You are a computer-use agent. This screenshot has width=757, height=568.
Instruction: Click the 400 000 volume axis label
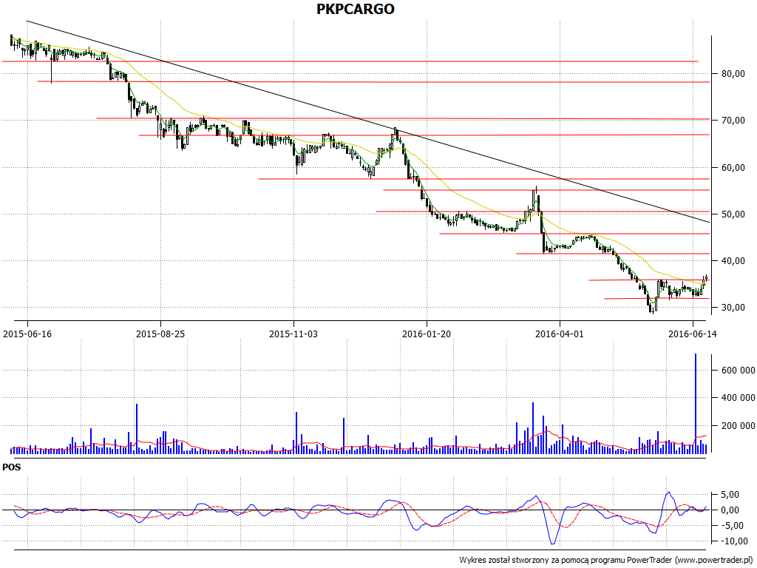pos(739,397)
